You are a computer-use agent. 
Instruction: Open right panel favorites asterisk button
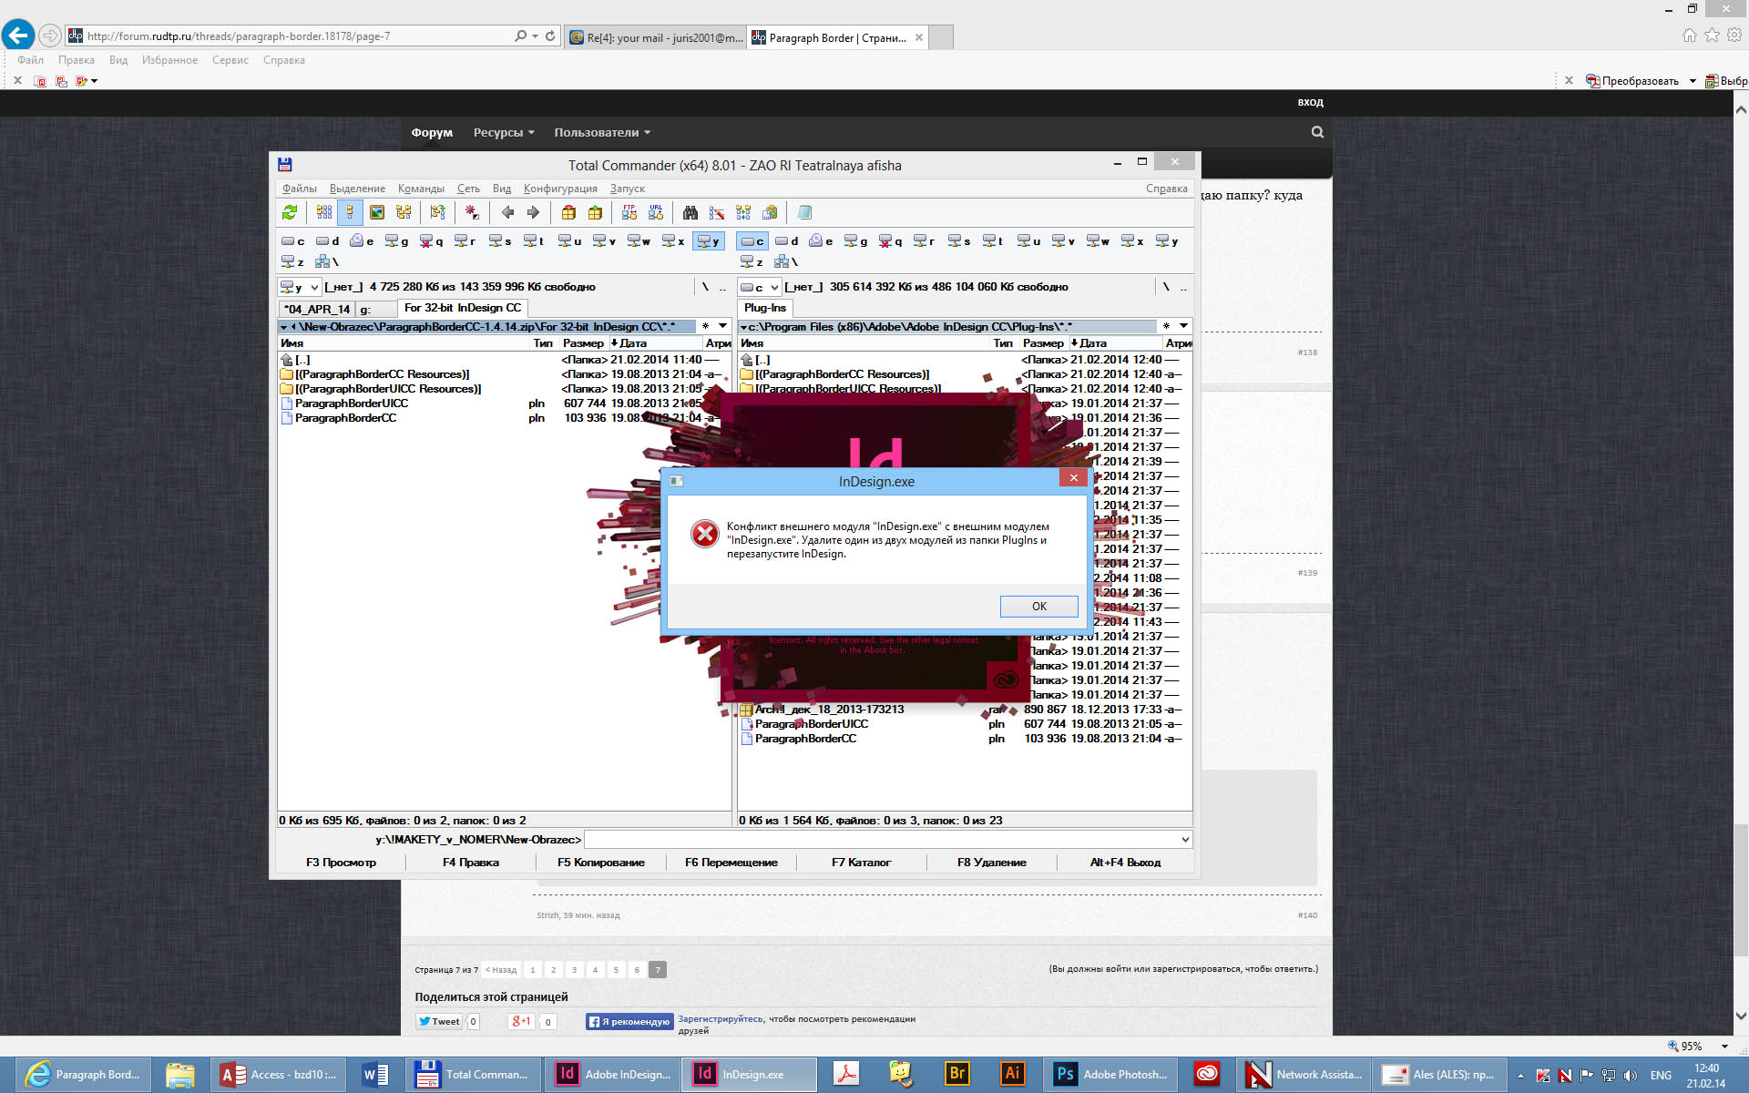(1166, 326)
